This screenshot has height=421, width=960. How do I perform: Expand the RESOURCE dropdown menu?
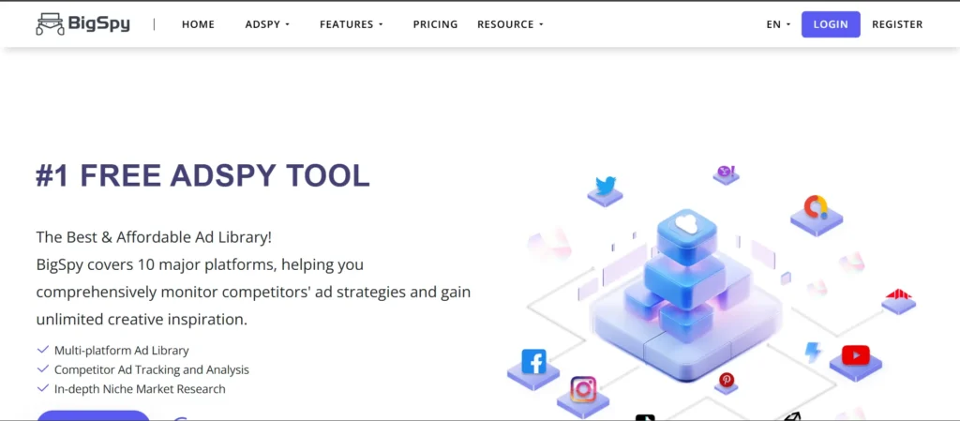[510, 24]
